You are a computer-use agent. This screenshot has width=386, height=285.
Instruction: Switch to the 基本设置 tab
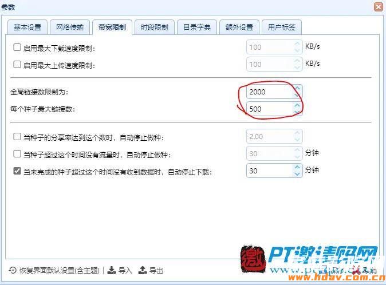click(27, 27)
